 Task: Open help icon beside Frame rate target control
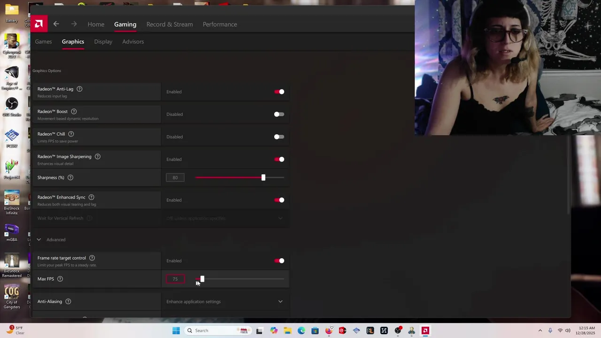[92, 258]
